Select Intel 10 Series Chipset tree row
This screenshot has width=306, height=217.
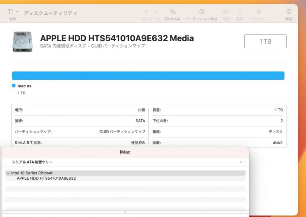125,173
